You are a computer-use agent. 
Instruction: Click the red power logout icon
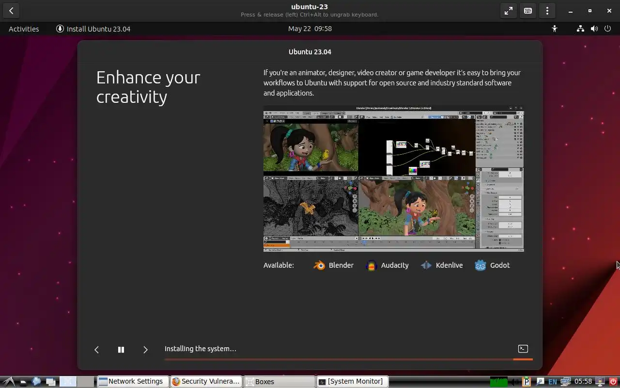613,382
